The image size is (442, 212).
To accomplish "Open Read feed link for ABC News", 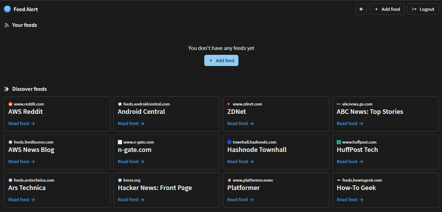I will 350,124.
